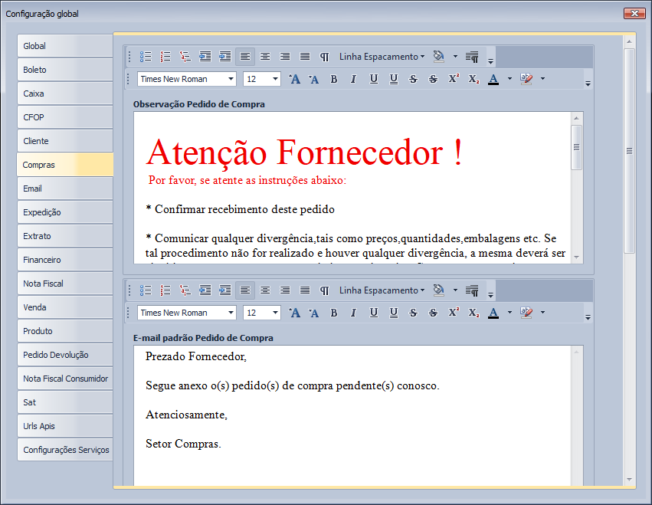Open font size dropdown in E-mail padrão toolbar

tap(274, 313)
